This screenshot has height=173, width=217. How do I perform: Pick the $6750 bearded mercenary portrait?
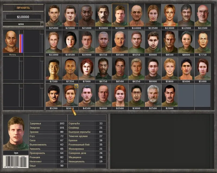click(103, 69)
